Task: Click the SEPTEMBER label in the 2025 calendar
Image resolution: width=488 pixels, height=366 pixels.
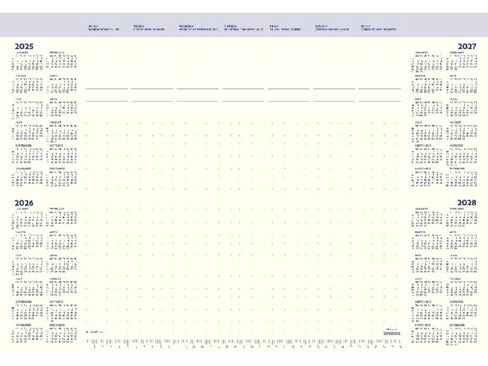Action: [23, 145]
